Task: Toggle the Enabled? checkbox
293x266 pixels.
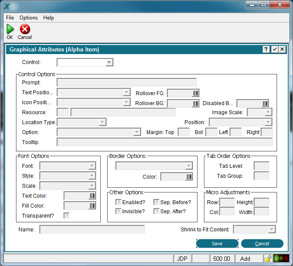Action: (x=118, y=202)
